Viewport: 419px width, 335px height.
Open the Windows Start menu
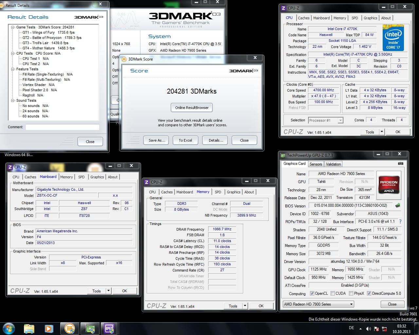click(9, 328)
